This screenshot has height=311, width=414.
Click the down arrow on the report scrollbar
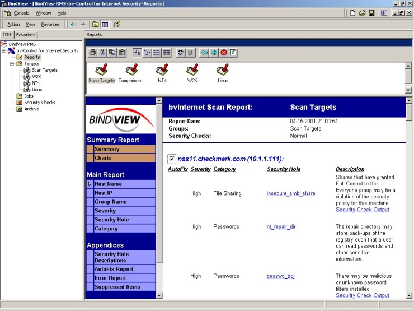pos(409,296)
